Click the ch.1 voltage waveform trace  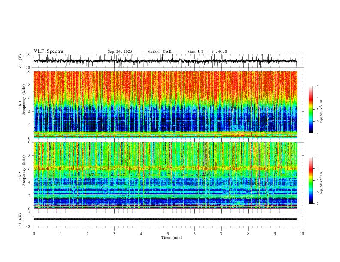165,61
